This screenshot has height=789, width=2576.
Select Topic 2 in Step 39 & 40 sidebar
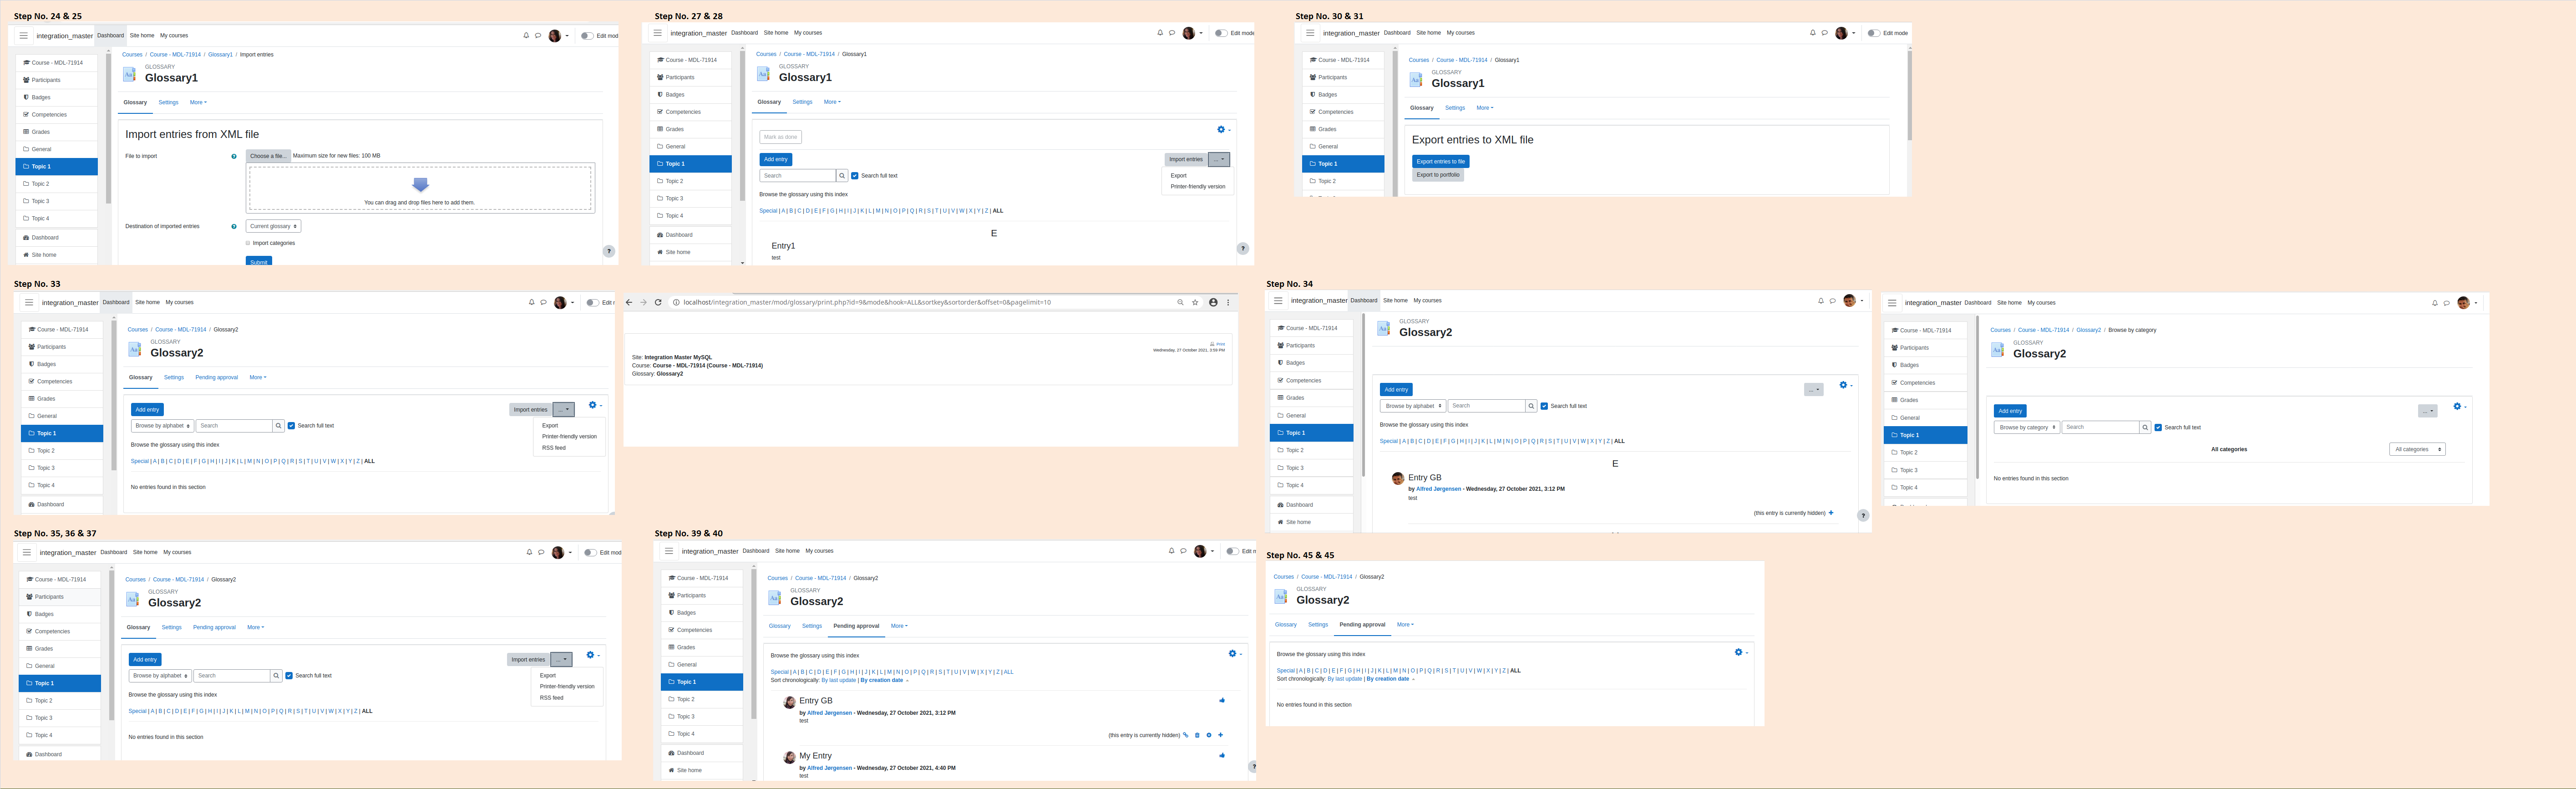[702, 699]
